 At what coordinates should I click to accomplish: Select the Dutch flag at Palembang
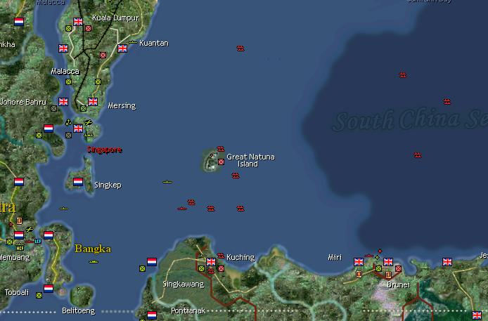(19, 235)
